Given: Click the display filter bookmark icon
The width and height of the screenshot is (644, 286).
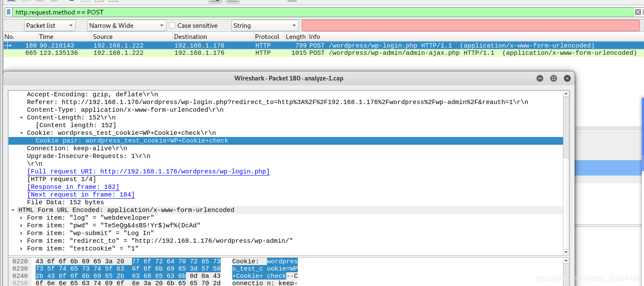Looking at the screenshot, I should (8, 12).
